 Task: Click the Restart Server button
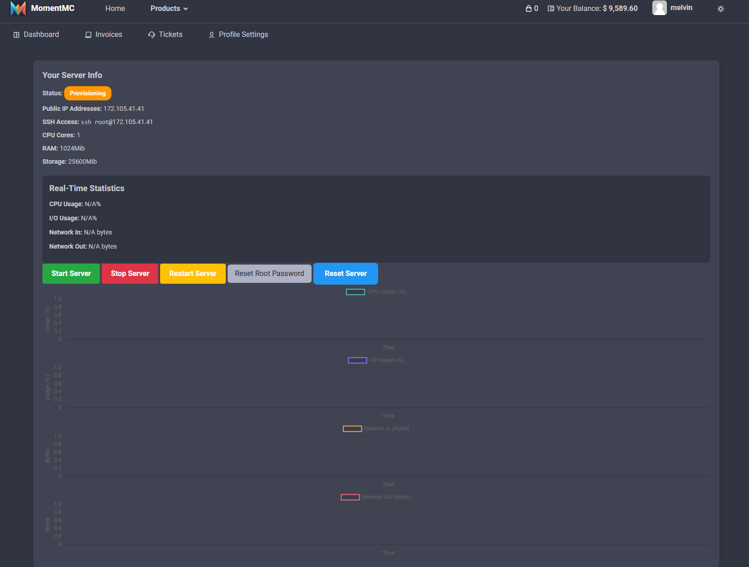193,274
